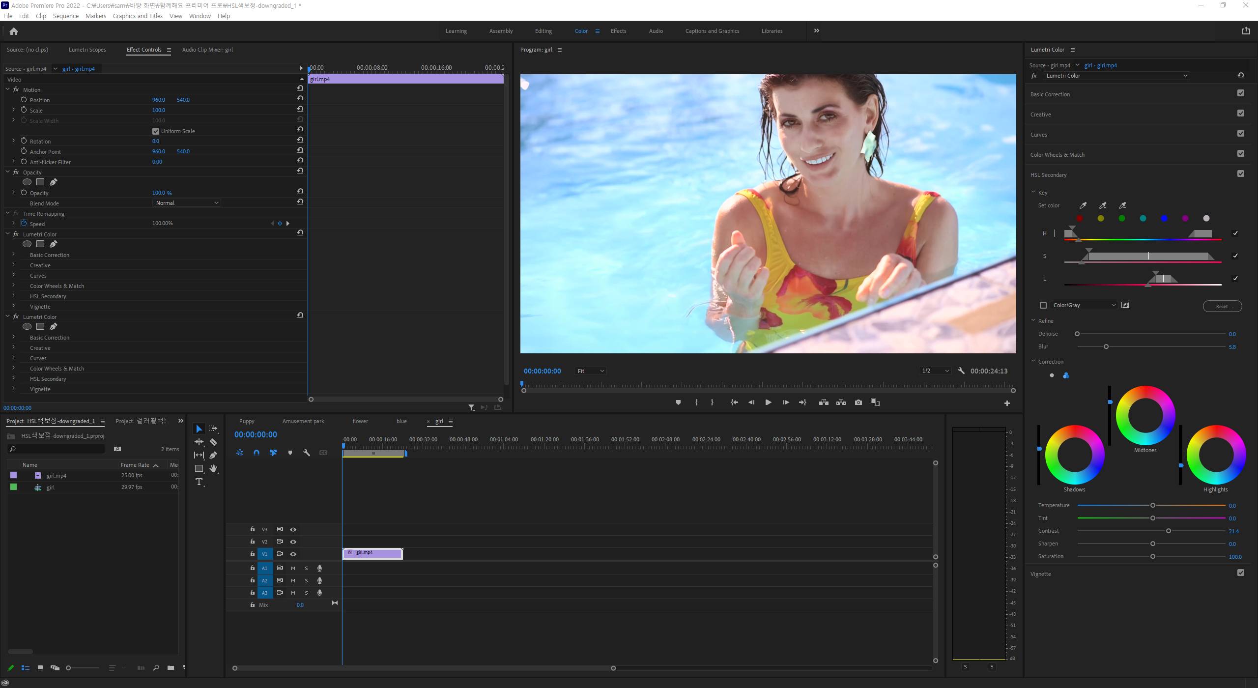Click the Set color eyedropper
Screen dimensions: 1258x688
coord(1083,205)
